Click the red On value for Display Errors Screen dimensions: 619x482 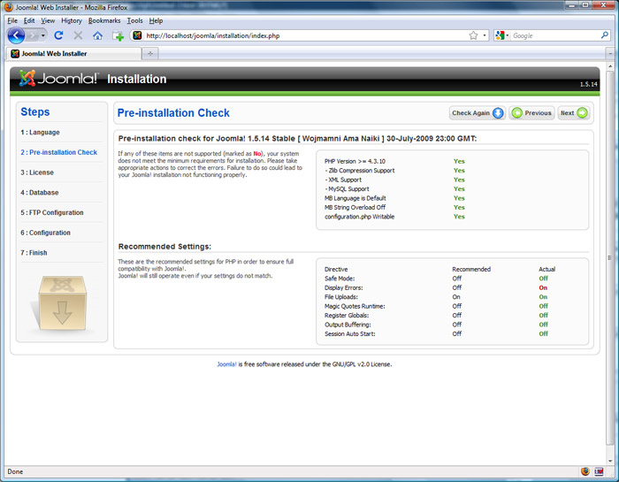point(543,287)
